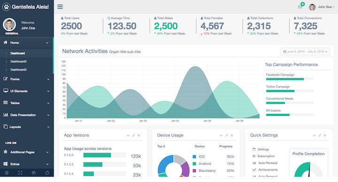Click the Device Usage donut chart
Viewport: 338px width, 182px height.
click(x=173, y=166)
